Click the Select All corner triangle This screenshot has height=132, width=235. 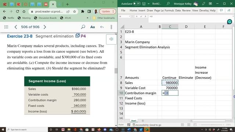click(122, 27)
